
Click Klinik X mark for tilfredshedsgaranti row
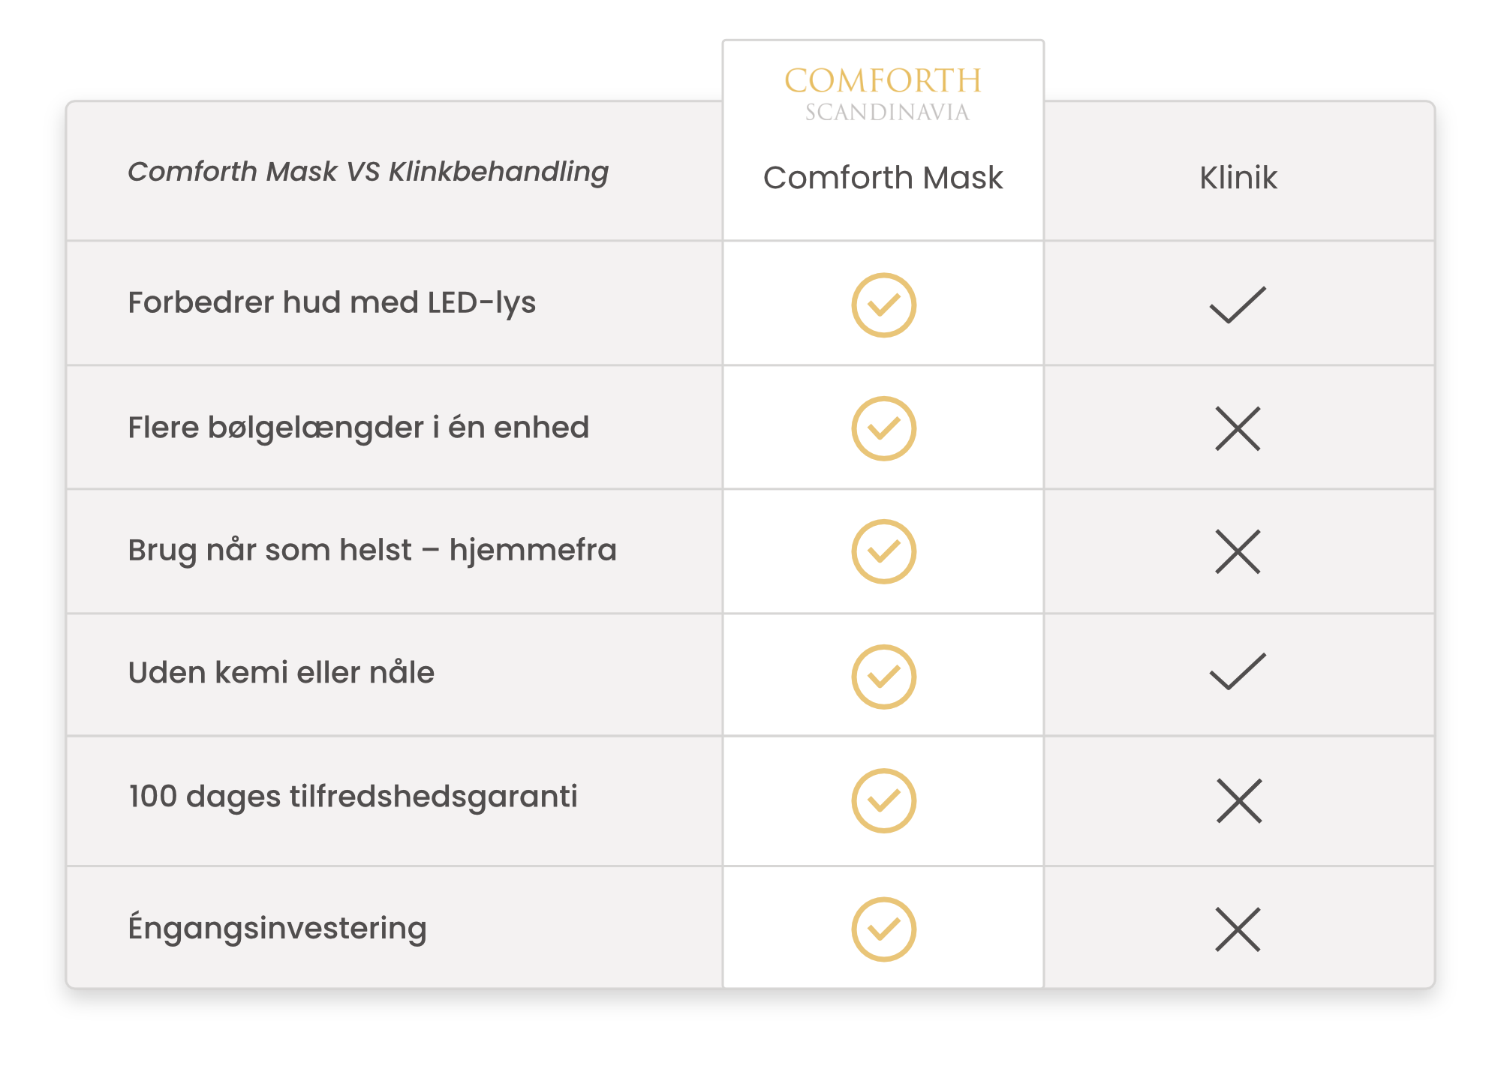[x=1239, y=801]
